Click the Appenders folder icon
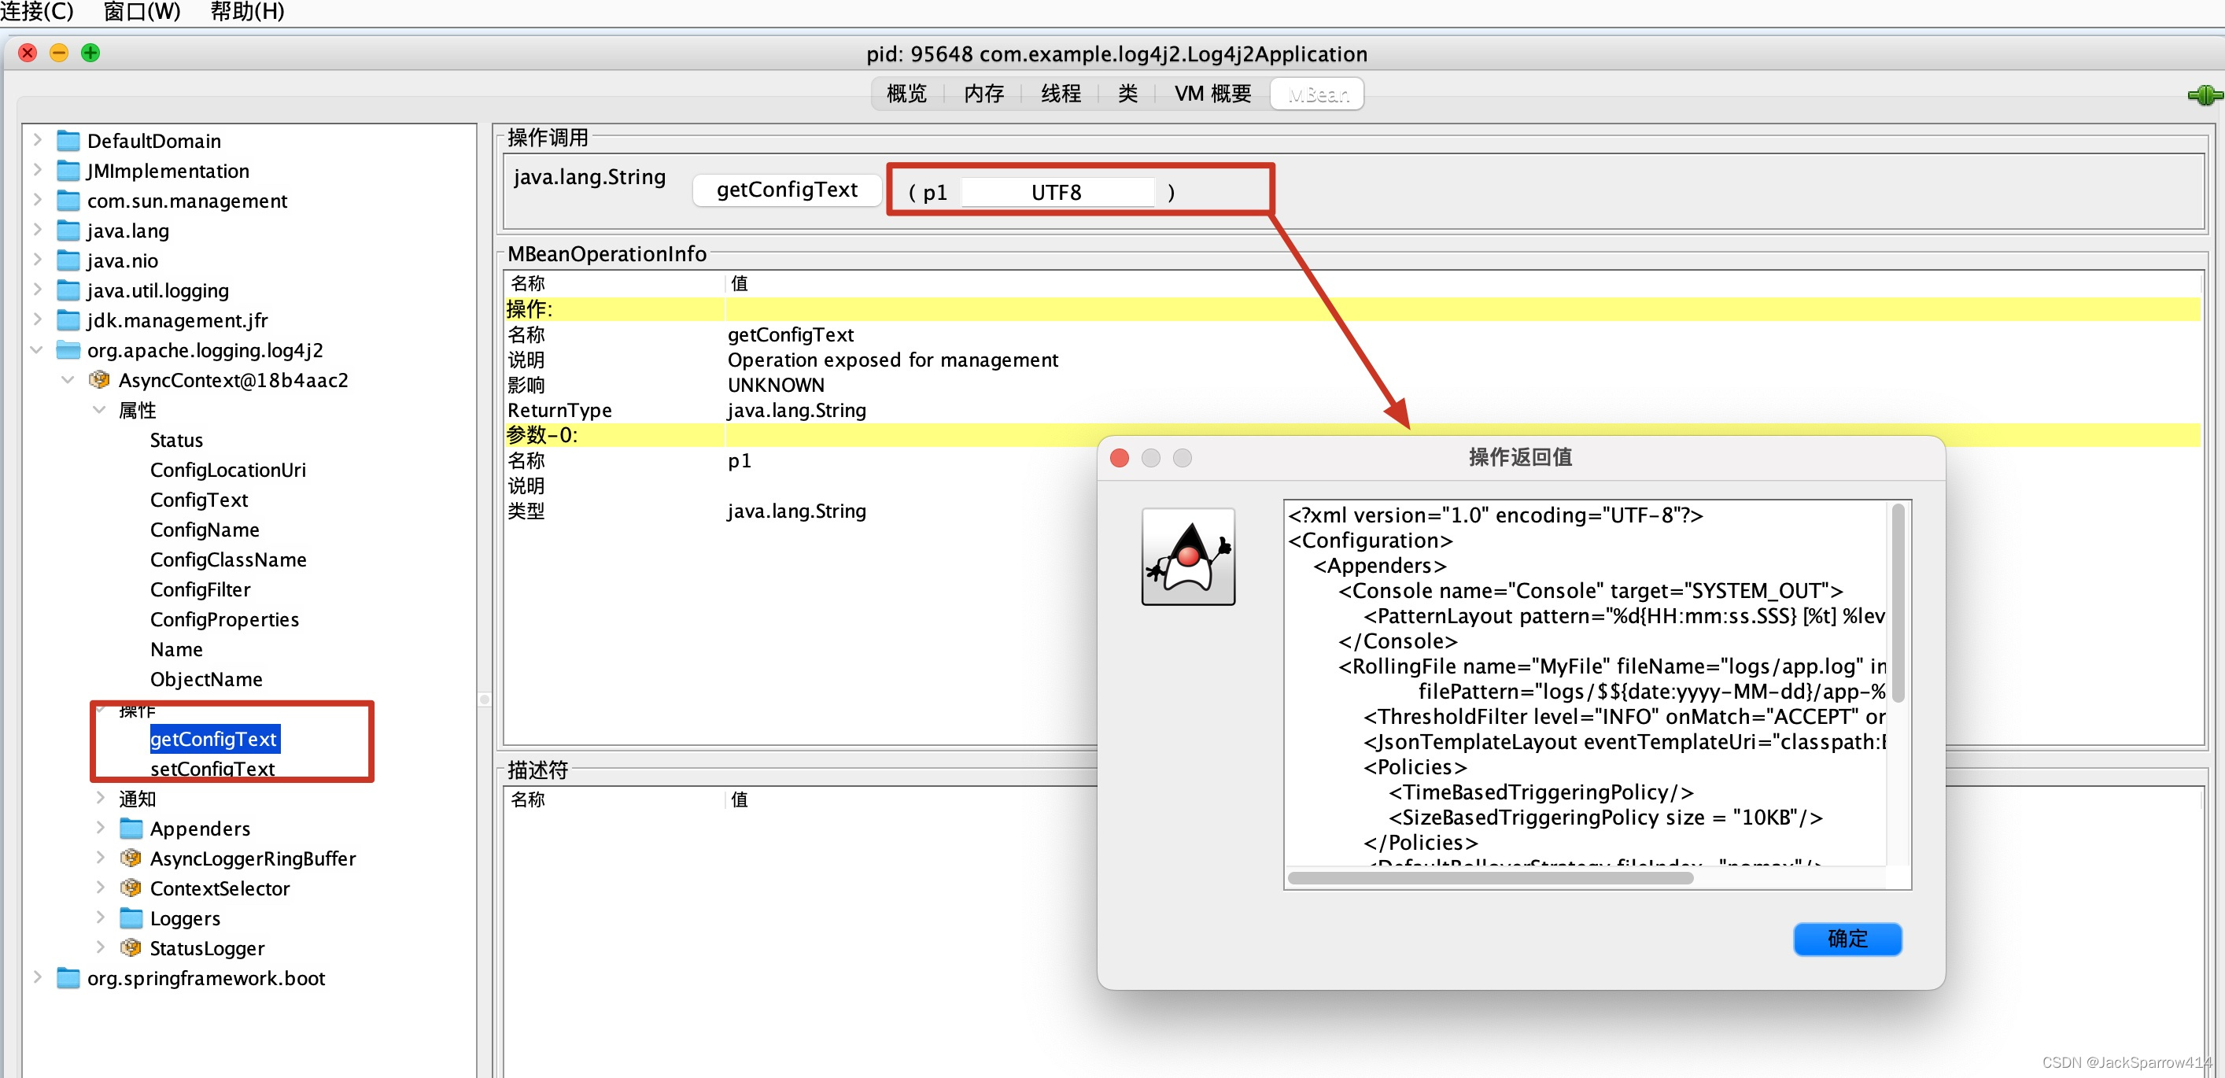This screenshot has width=2225, height=1078. (x=131, y=829)
